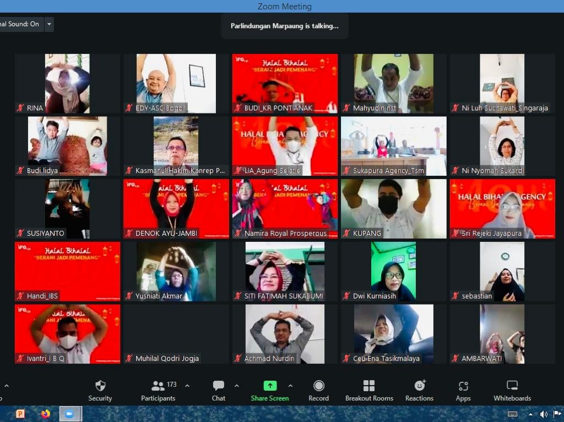Expand the Original Sound dropdown arrow

pos(50,24)
